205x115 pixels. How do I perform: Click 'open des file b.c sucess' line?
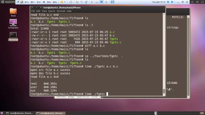(x=50, y=73)
